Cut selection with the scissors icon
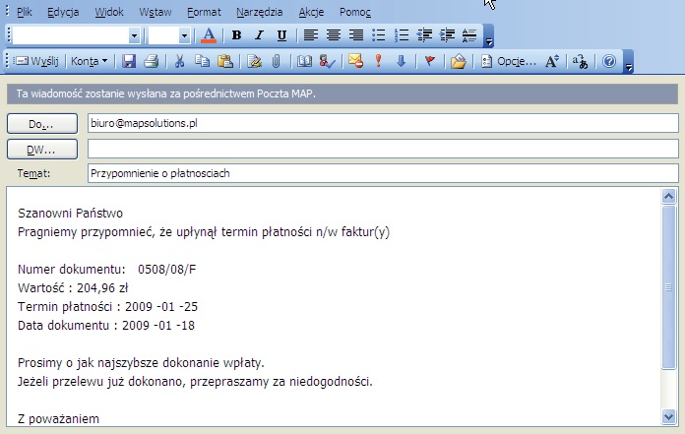Image resolution: width=685 pixels, height=434 pixels. tap(179, 61)
